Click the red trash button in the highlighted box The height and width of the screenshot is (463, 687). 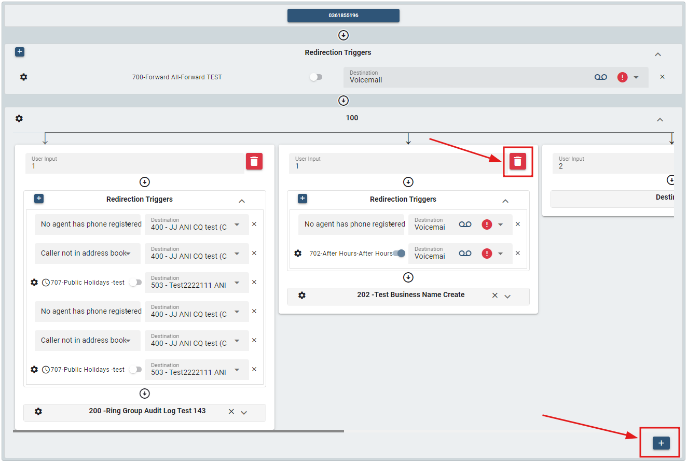pos(517,161)
